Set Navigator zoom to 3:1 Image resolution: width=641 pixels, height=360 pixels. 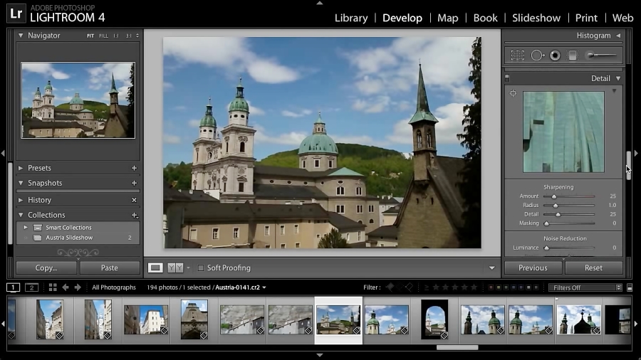pos(129,36)
